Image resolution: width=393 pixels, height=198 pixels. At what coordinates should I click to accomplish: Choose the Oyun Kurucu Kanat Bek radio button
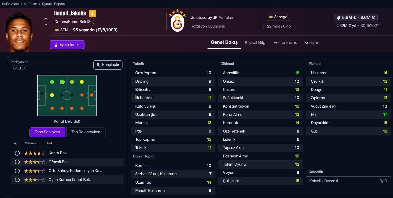pyautogui.click(x=17, y=180)
